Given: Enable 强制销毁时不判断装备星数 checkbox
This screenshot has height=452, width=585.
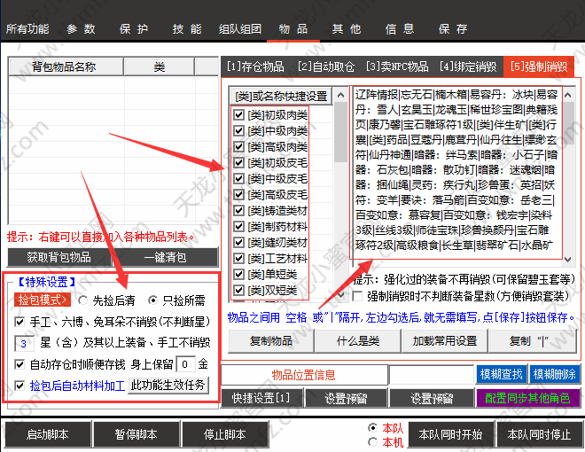Looking at the screenshot, I should tap(357, 297).
